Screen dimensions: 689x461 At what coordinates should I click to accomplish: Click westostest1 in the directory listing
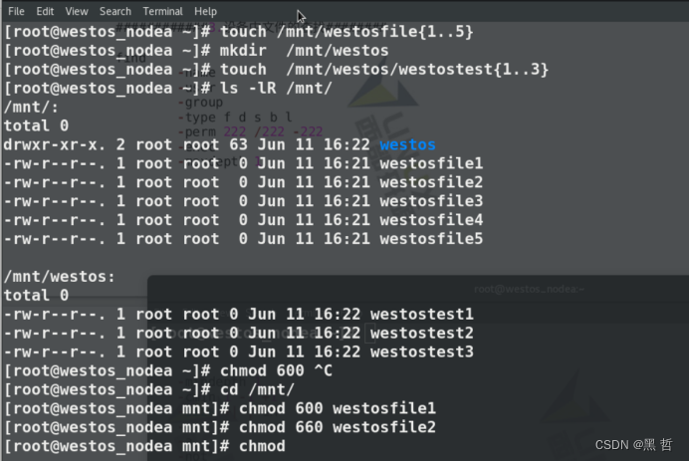(421, 315)
